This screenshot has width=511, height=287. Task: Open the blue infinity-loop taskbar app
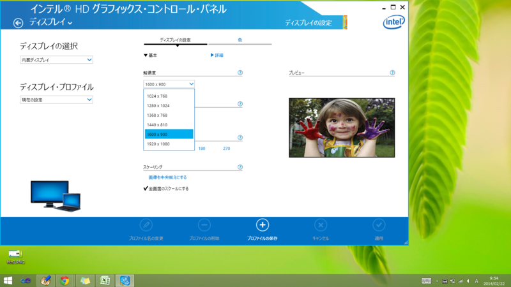pyautogui.click(x=26, y=281)
